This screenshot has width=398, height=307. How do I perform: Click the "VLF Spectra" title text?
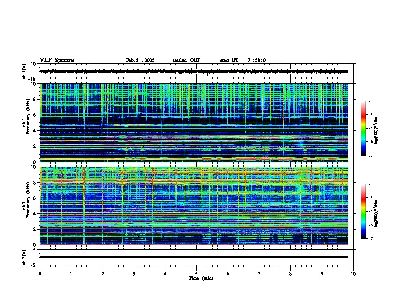[57, 60]
